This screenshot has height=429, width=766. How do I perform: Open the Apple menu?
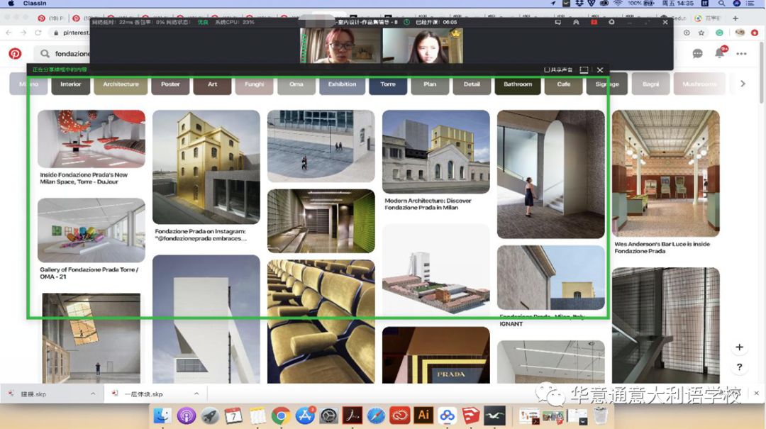pyautogui.click(x=11, y=4)
